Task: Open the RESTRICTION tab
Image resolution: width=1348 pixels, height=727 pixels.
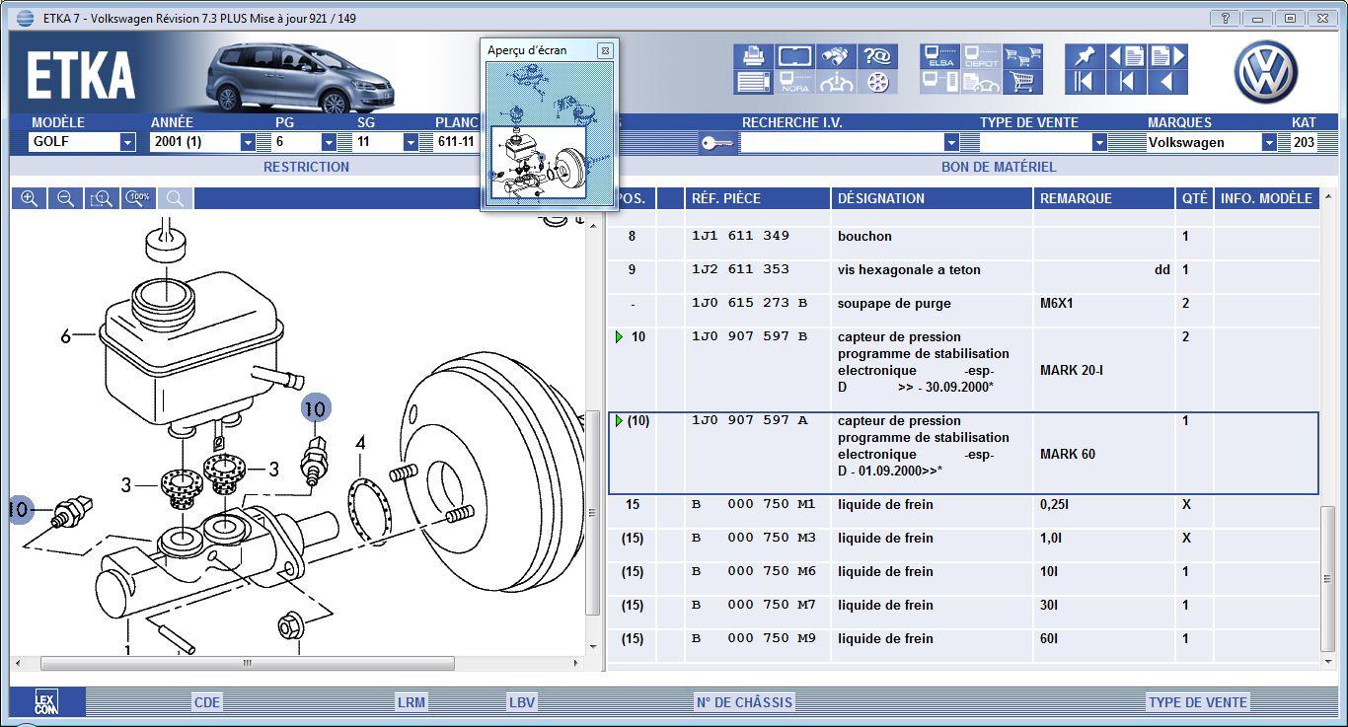Action: point(306,167)
